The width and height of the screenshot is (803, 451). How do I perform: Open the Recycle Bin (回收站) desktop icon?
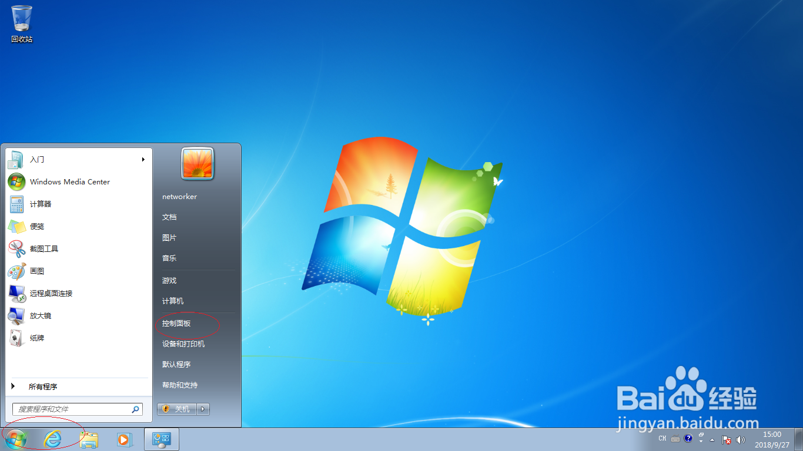22,23
